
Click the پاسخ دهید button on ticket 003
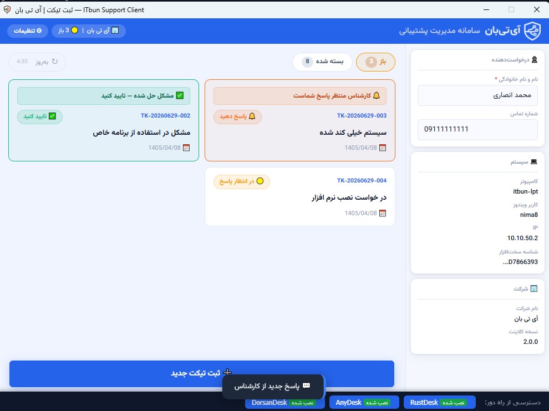tap(237, 116)
